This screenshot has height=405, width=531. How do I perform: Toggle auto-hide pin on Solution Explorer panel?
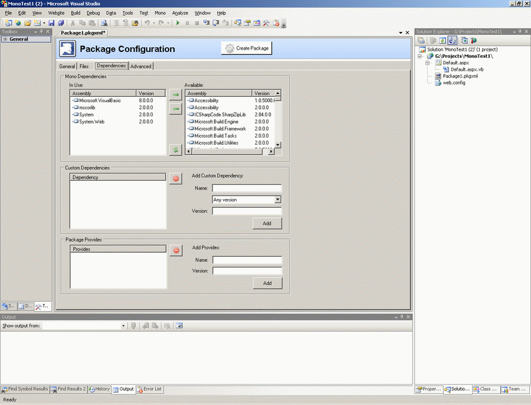(520, 31)
